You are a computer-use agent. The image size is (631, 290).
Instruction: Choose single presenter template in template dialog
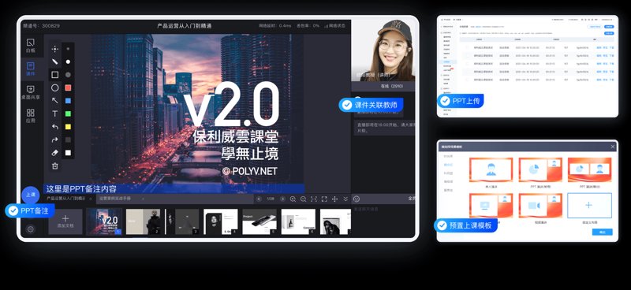[x=491, y=169]
